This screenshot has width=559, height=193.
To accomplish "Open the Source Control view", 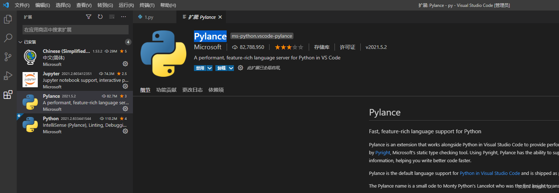I will pyautogui.click(x=8, y=57).
